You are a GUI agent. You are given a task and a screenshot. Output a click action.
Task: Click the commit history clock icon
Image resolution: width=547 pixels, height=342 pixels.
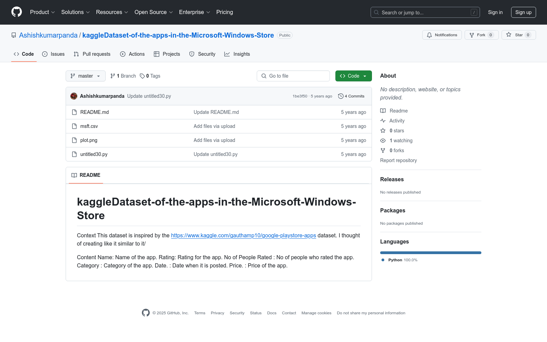click(x=341, y=96)
